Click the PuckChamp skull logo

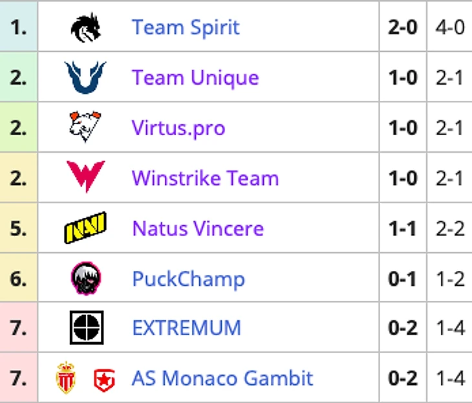tap(85, 278)
